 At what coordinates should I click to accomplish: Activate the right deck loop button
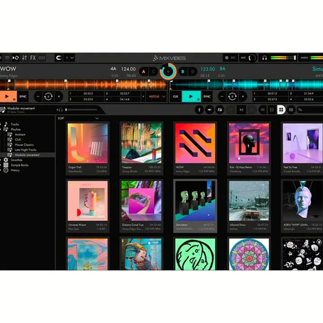232,96
